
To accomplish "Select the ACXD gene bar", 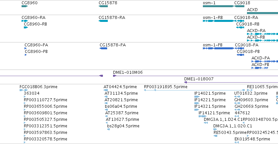I will [262, 13].
